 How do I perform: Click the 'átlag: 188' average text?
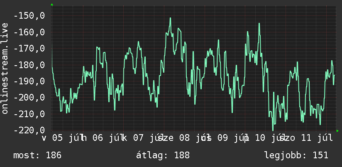coord(163,155)
